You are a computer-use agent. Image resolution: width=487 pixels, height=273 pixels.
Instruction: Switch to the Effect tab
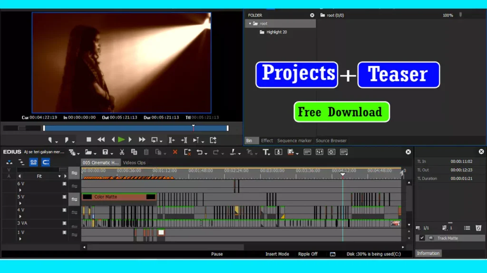click(267, 140)
